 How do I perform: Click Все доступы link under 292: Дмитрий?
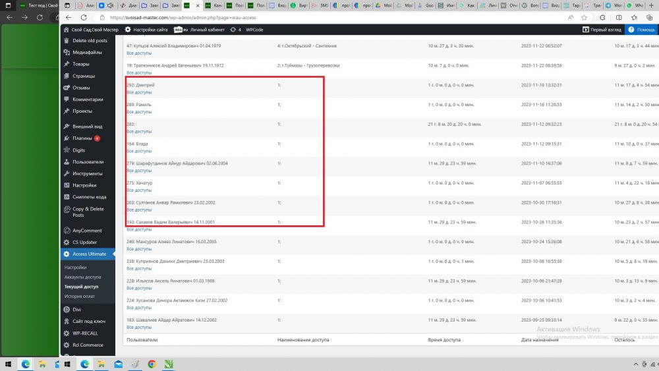(x=139, y=92)
